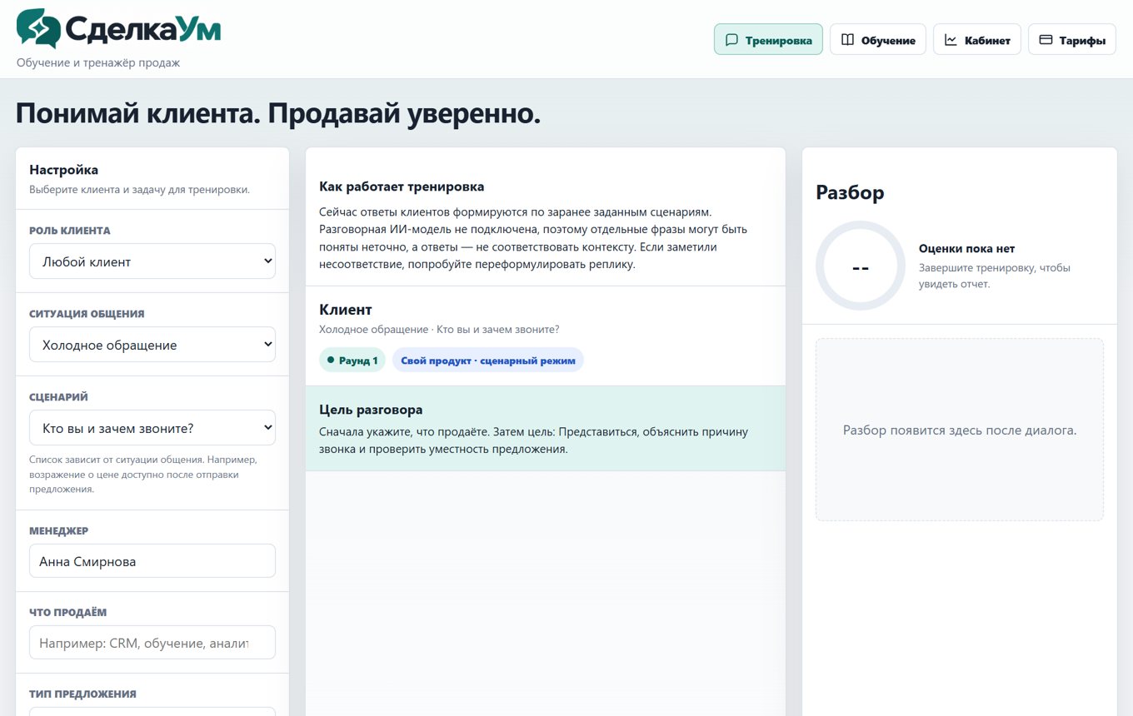Click the Настройка panel heading

(x=63, y=170)
